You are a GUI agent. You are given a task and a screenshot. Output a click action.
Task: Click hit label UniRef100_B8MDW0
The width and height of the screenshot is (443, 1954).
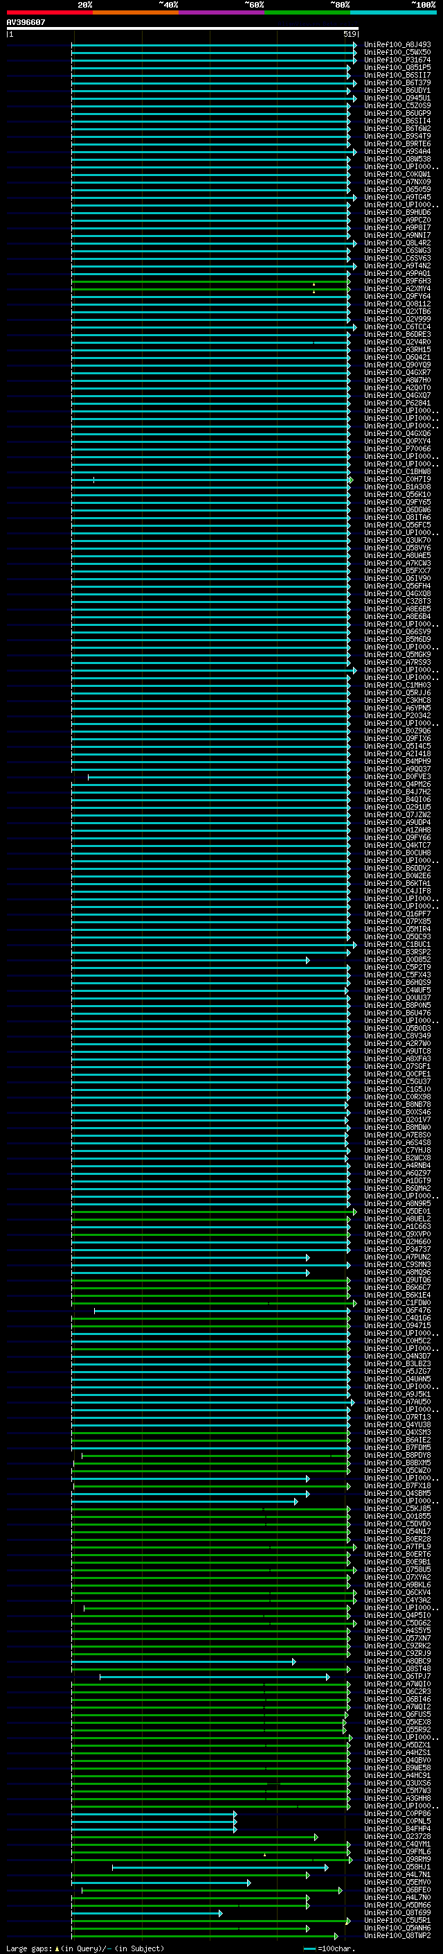[x=397, y=1128]
